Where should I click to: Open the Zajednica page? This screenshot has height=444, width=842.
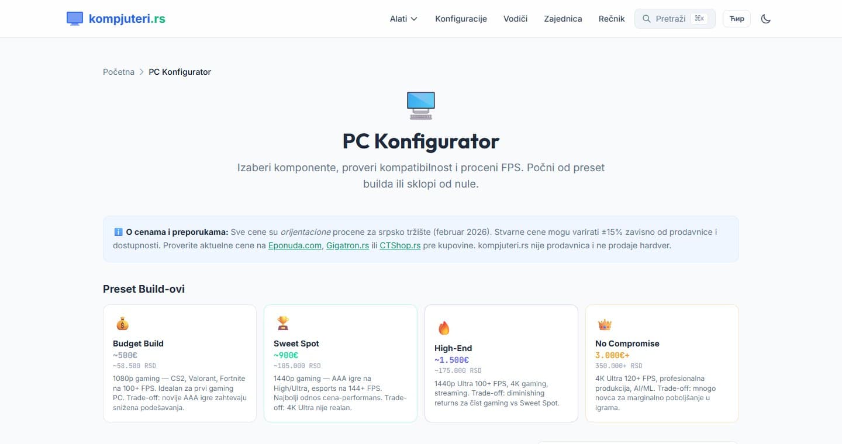coord(563,19)
